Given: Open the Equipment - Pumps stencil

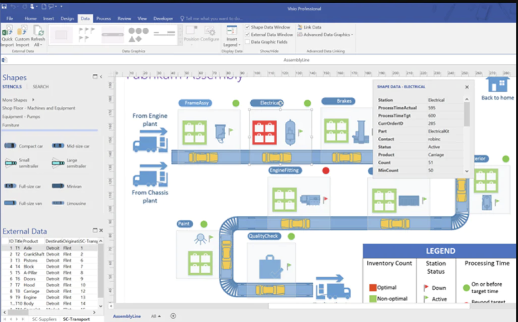Looking at the screenshot, I should [21, 116].
